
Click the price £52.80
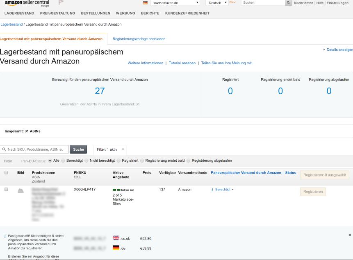click(x=146, y=239)
